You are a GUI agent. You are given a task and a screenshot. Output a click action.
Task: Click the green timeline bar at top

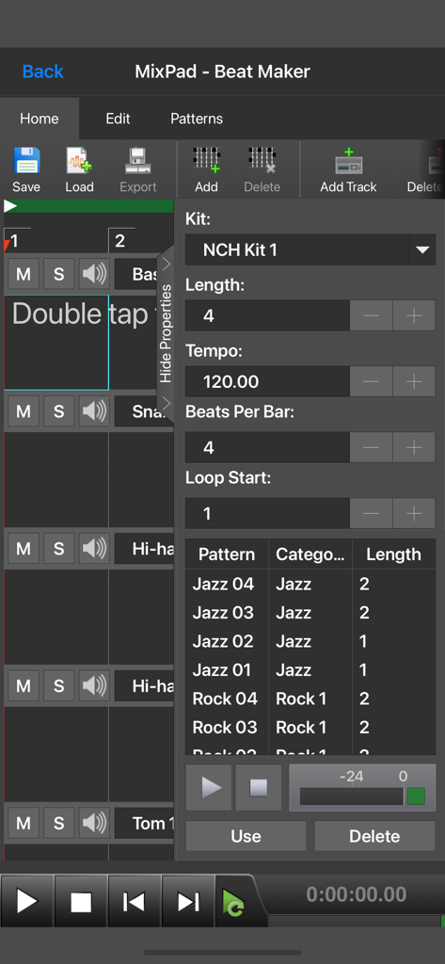coord(88,206)
